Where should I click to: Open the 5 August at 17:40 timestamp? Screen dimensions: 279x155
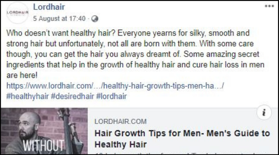[x=59, y=19]
